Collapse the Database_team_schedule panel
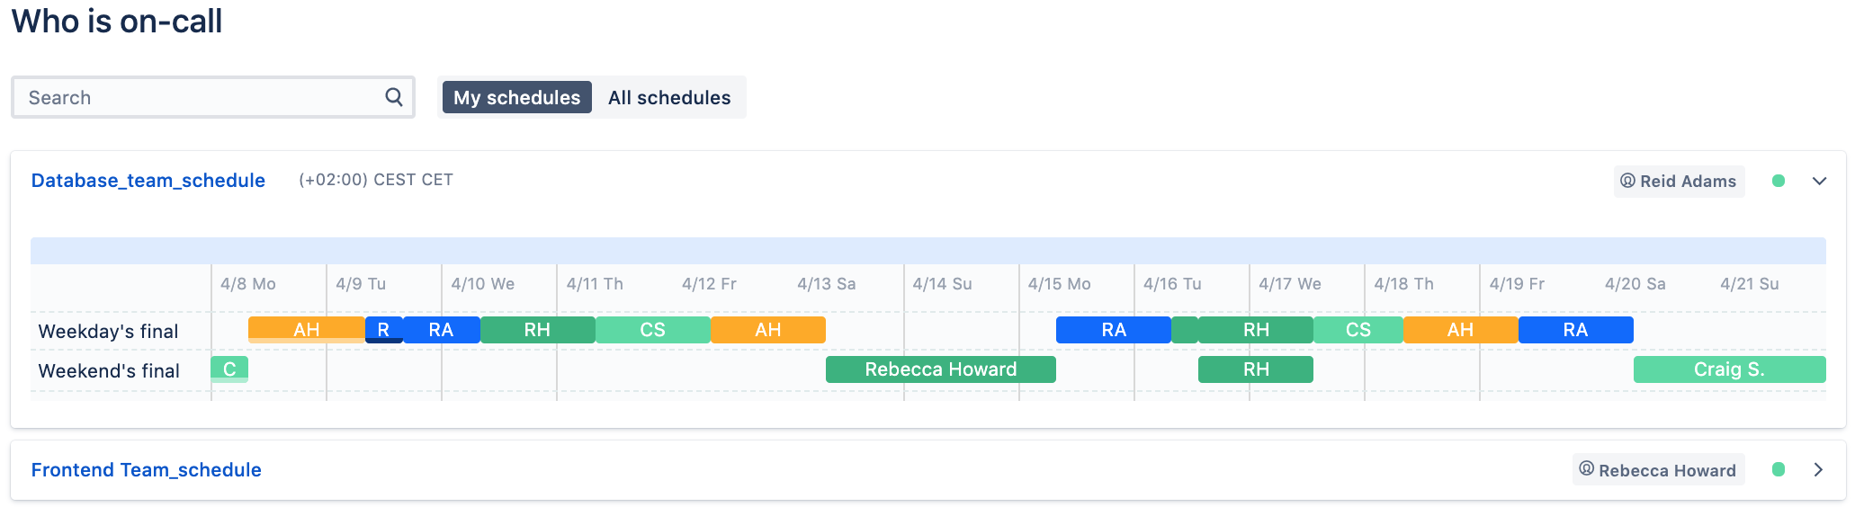 1819,181
